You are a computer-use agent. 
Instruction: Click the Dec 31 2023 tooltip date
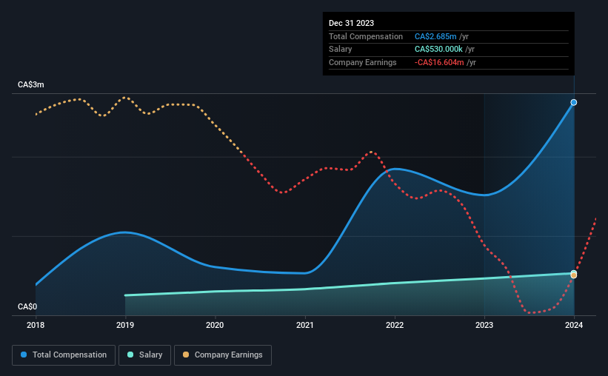click(x=351, y=23)
